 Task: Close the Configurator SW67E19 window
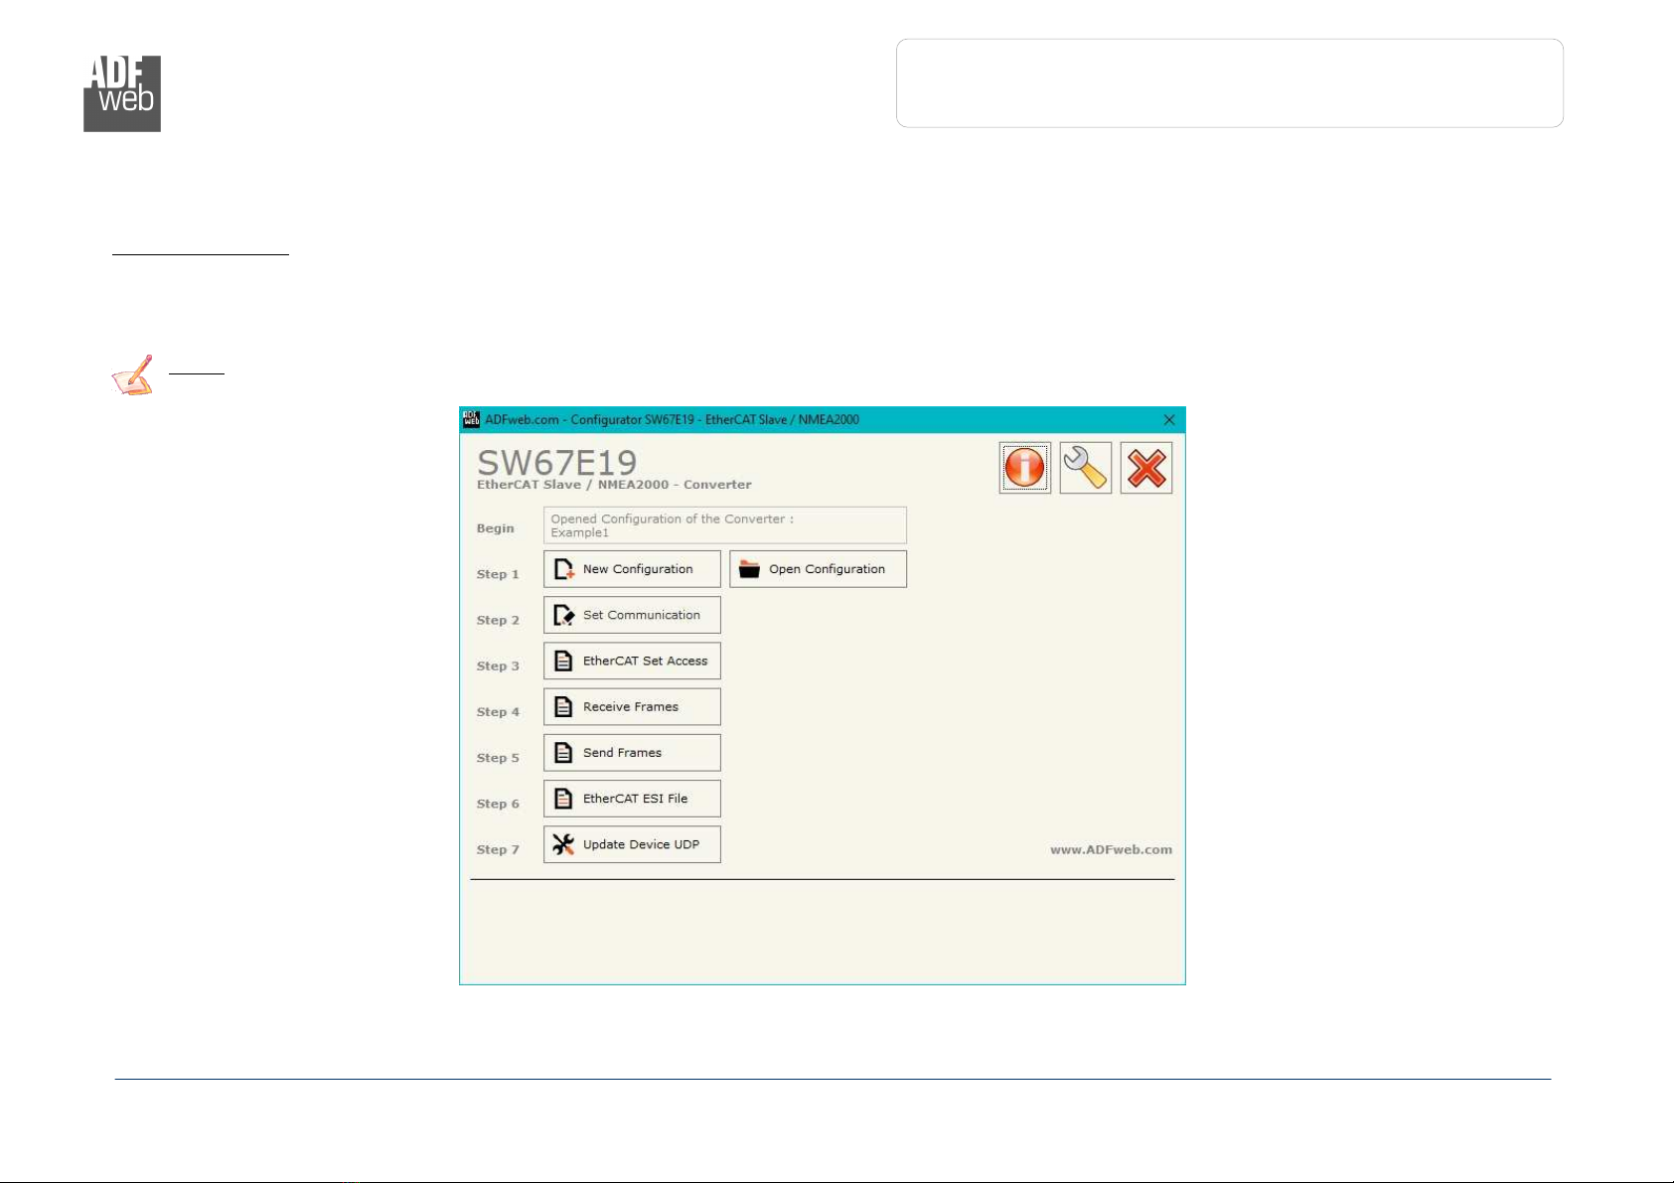coord(1169,420)
